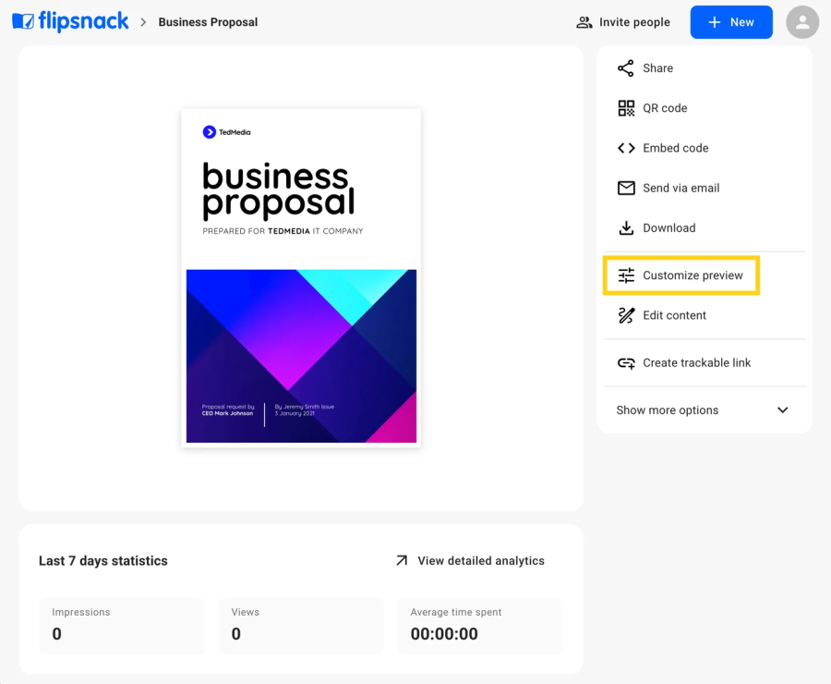
Task: Open the business proposal cover thumbnail
Action: pyautogui.click(x=300, y=277)
